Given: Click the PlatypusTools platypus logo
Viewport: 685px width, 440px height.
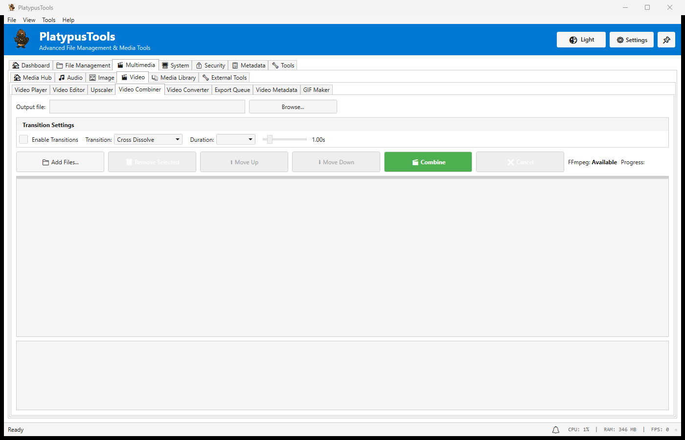Looking at the screenshot, I should 22,39.
